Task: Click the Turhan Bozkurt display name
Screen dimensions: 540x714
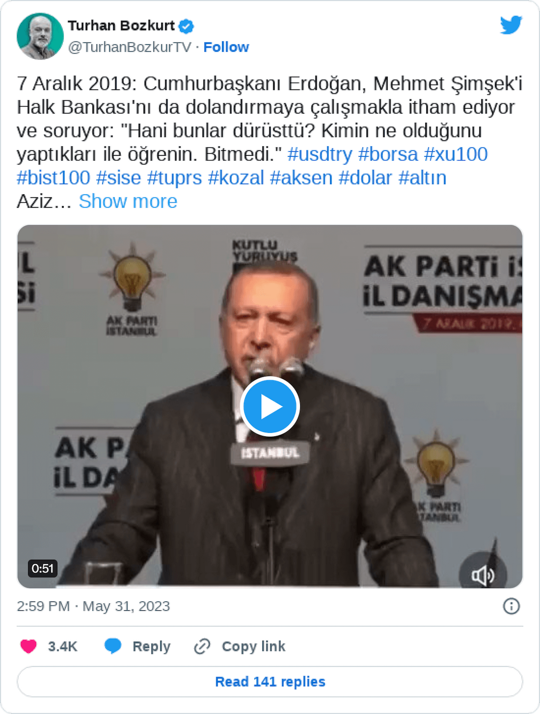Action: [x=121, y=26]
